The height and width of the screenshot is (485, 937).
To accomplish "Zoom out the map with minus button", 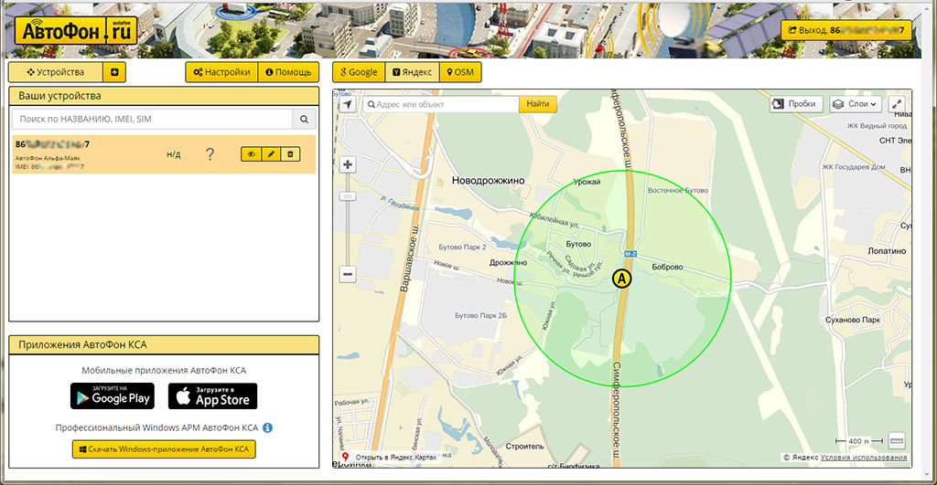I will (x=348, y=274).
